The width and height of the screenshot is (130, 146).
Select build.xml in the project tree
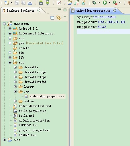26,116
